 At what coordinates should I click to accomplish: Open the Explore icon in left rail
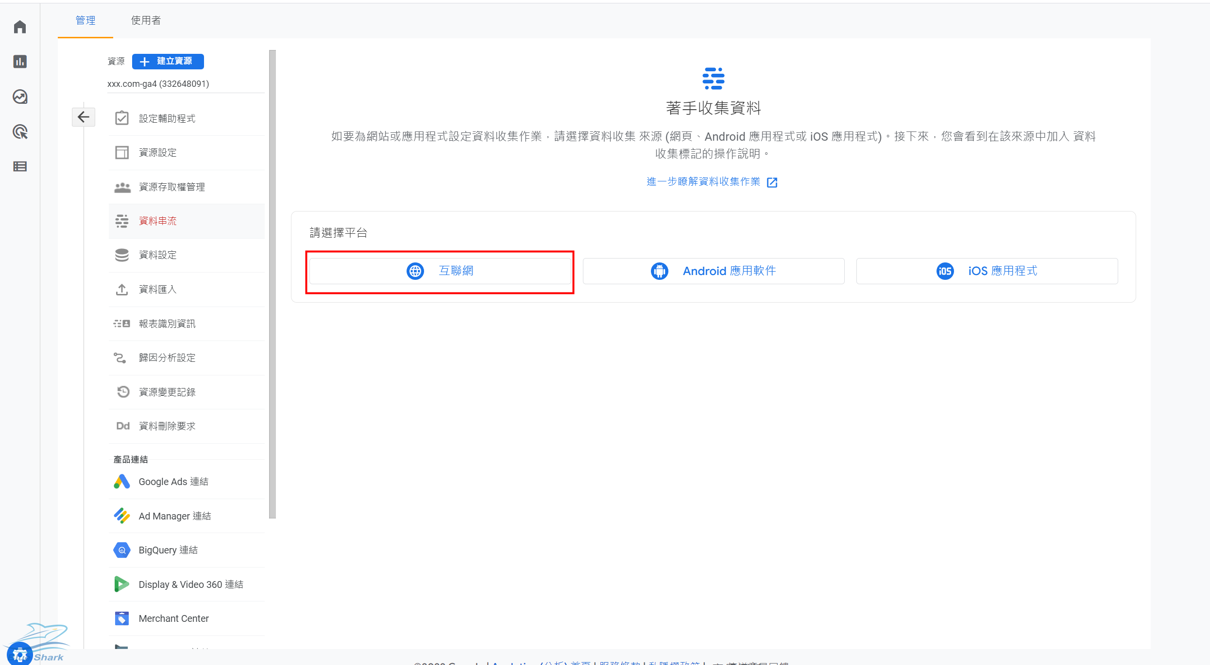(20, 97)
